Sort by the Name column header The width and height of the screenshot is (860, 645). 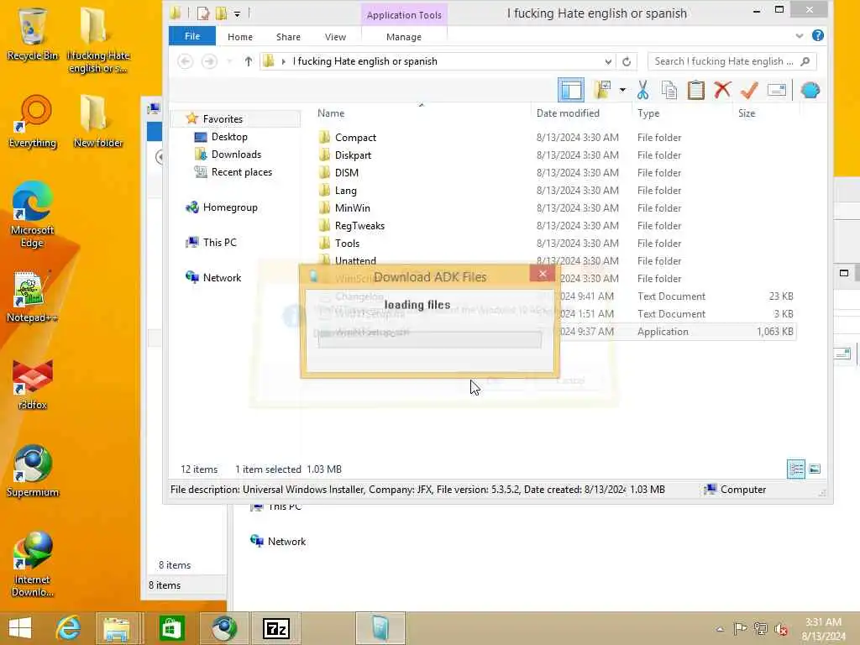[x=331, y=113]
